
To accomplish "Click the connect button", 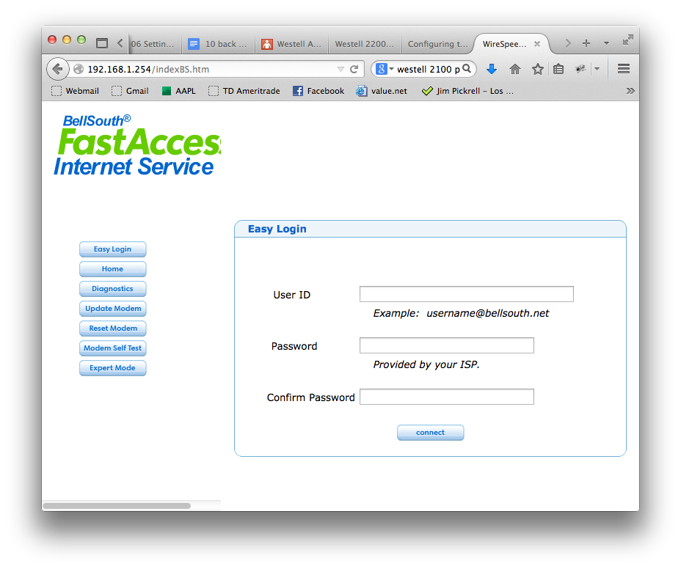I will tap(431, 433).
